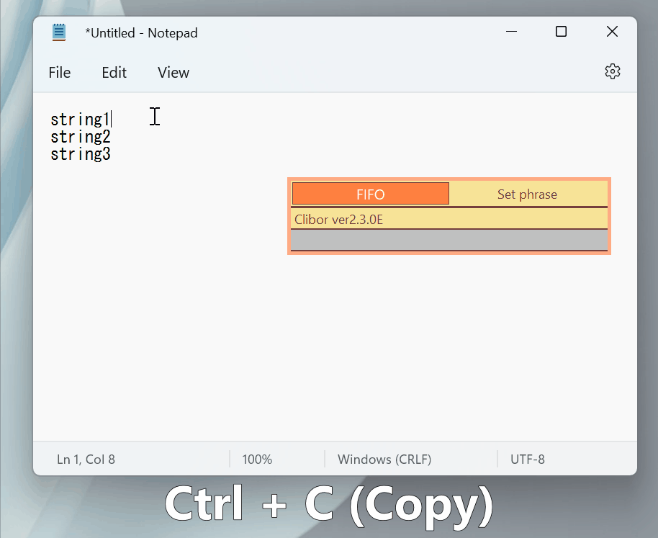658x538 pixels.
Task: Switch to the FIFO tab in Clibor
Action: coord(371,194)
